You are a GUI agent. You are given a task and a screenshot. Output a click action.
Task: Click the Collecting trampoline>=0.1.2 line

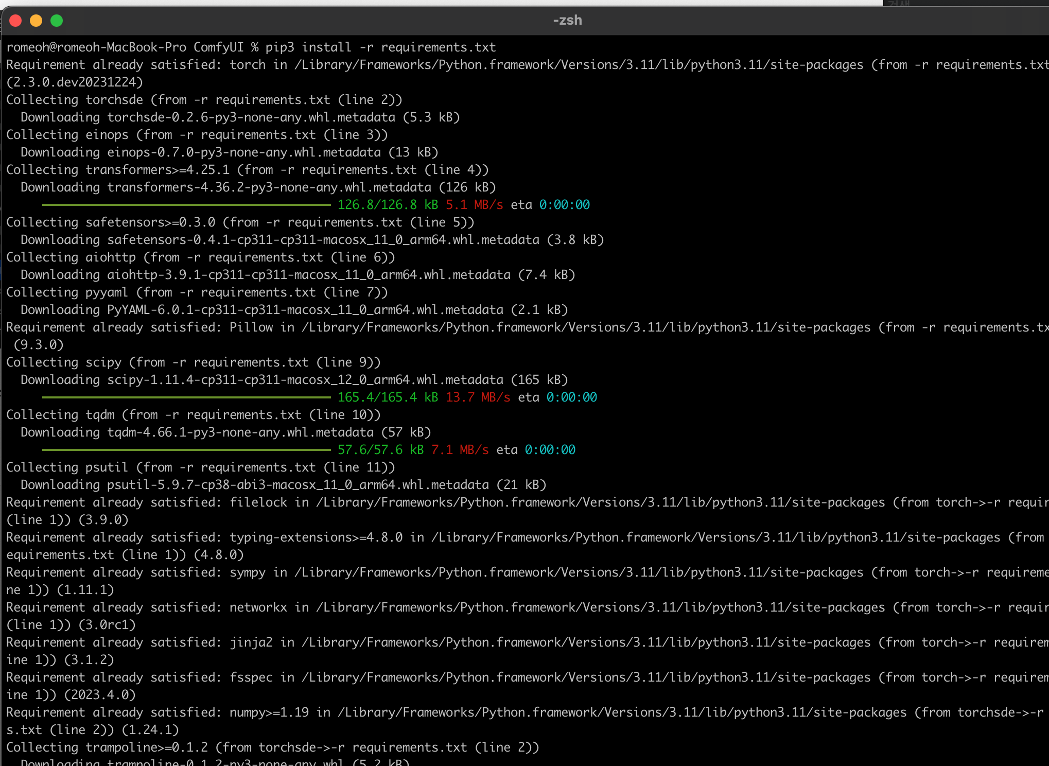tap(272, 747)
